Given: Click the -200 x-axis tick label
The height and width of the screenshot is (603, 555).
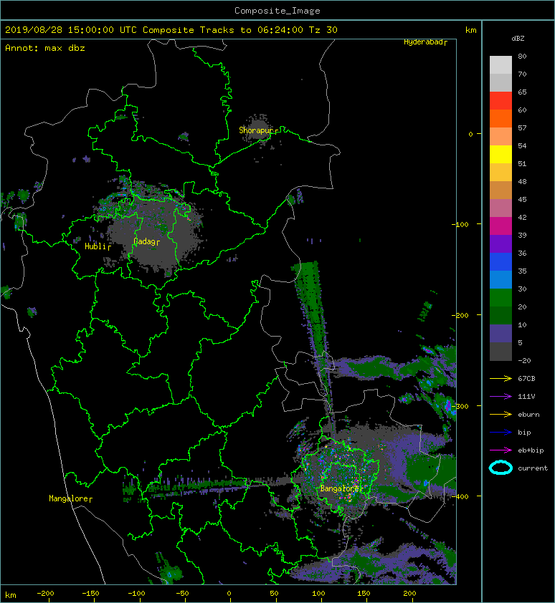Looking at the screenshot, I should (x=45, y=594).
